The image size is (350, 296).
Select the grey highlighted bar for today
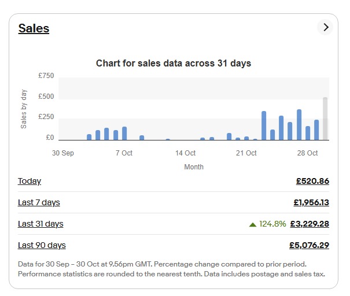(x=325, y=119)
